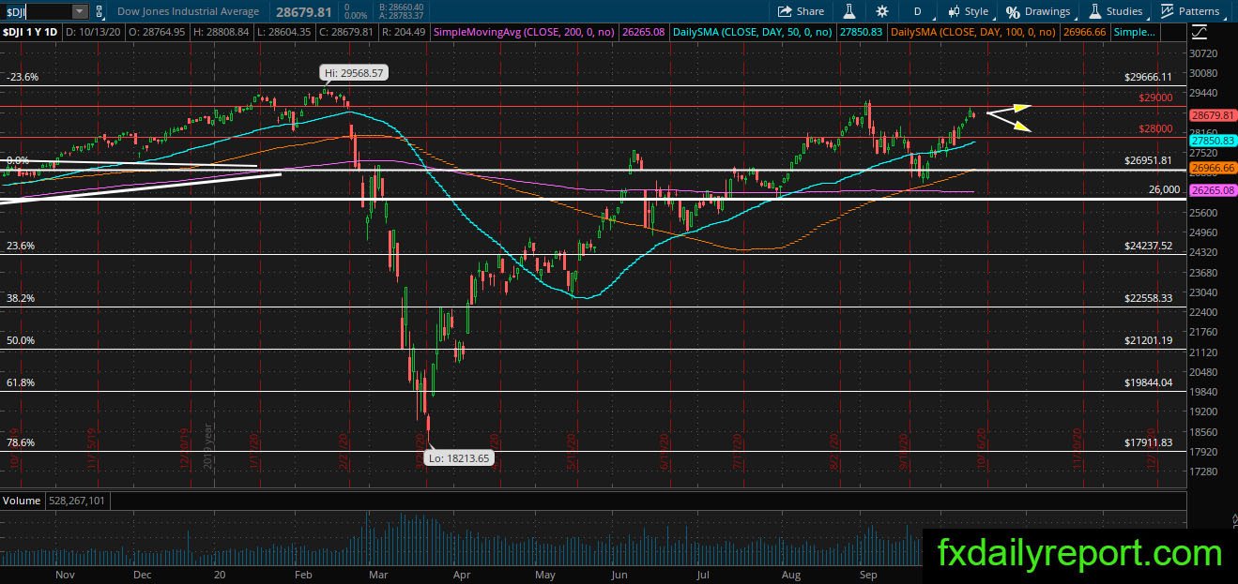Viewport: 1238px width, 584px height.
Task: Click the volume value 528,267,101
Action: point(78,501)
